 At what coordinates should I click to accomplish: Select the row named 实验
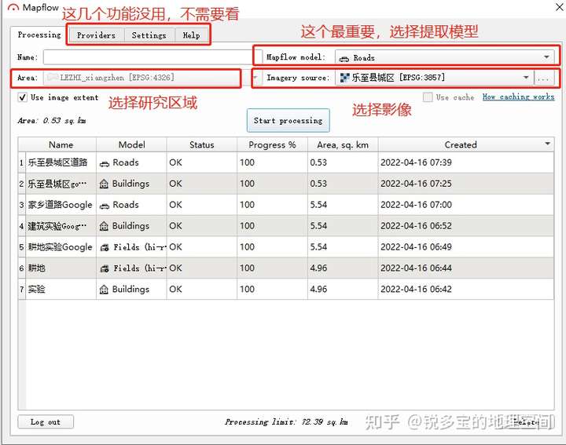coord(286,289)
